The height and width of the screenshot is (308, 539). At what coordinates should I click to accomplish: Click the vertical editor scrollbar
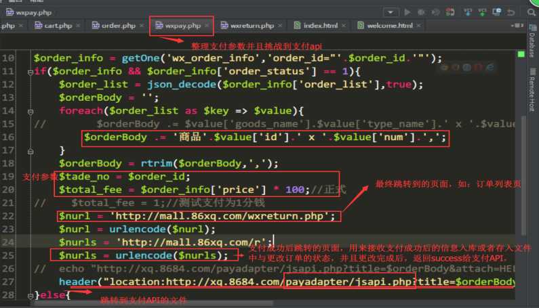point(524,175)
